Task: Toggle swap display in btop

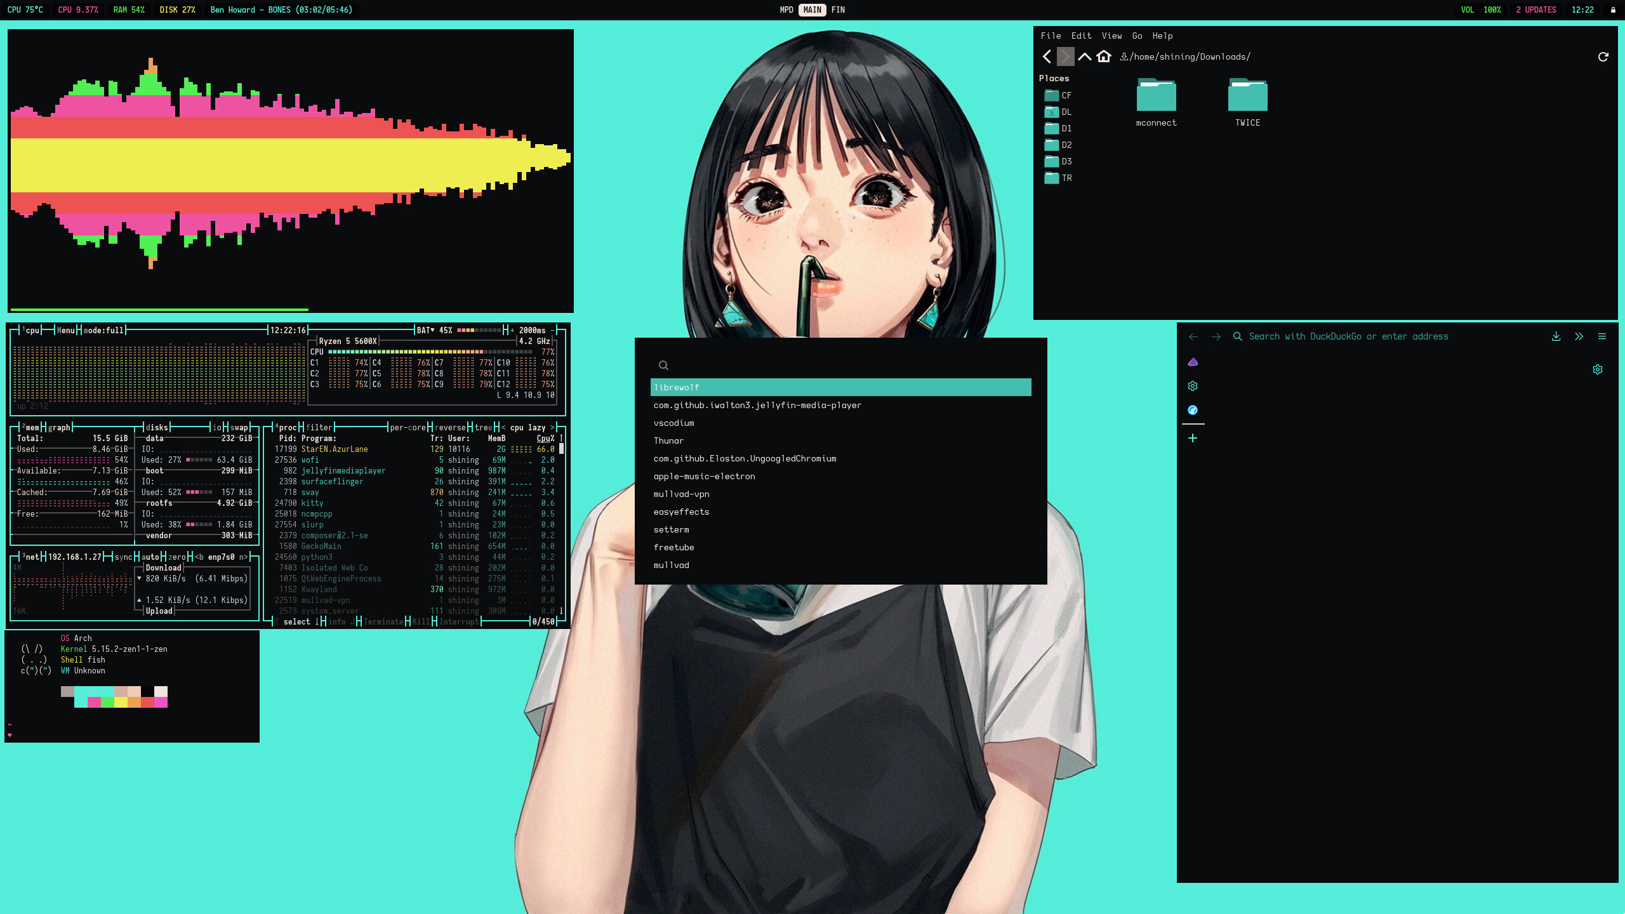Action: click(x=239, y=427)
